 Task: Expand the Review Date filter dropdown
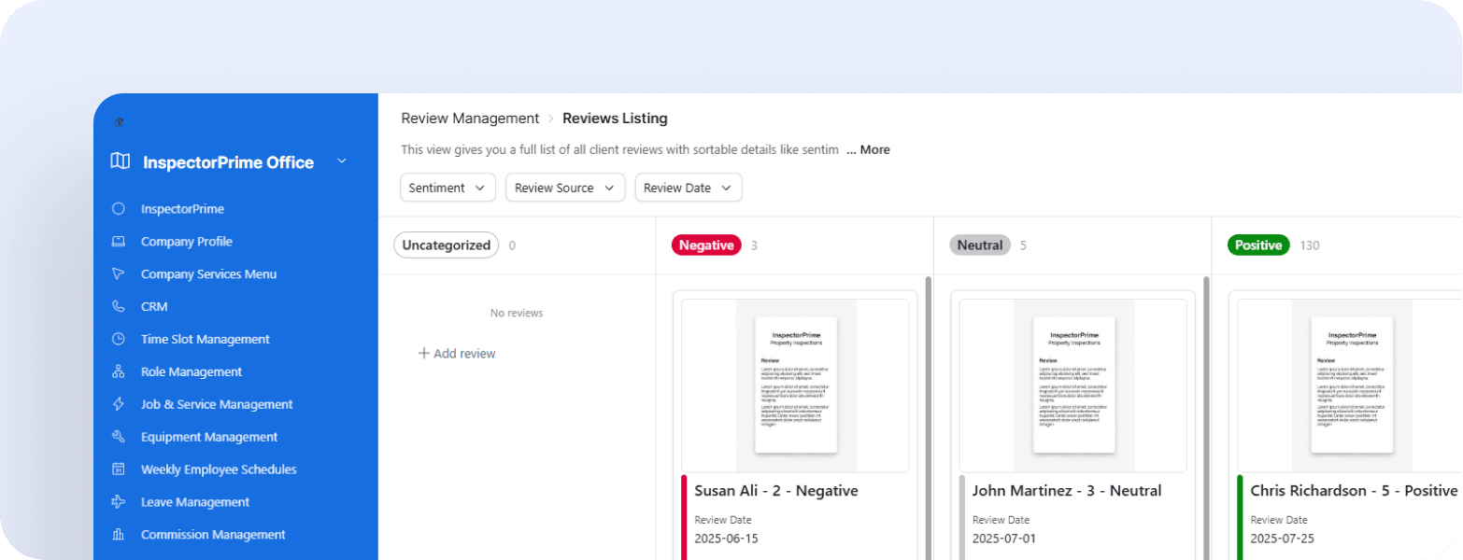(x=688, y=188)
